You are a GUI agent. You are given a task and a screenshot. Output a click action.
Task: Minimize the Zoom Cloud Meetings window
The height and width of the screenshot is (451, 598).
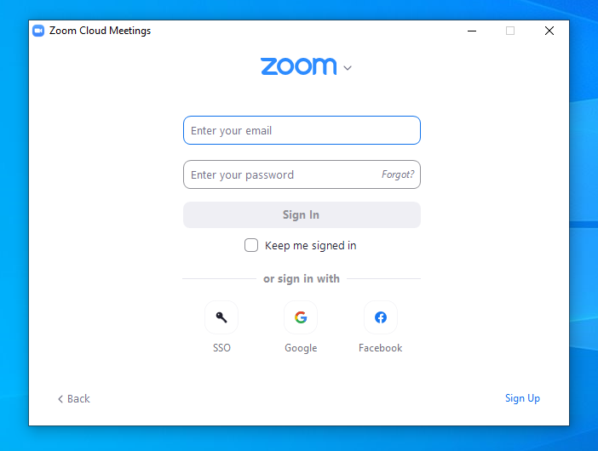click(x=472, y=31)
